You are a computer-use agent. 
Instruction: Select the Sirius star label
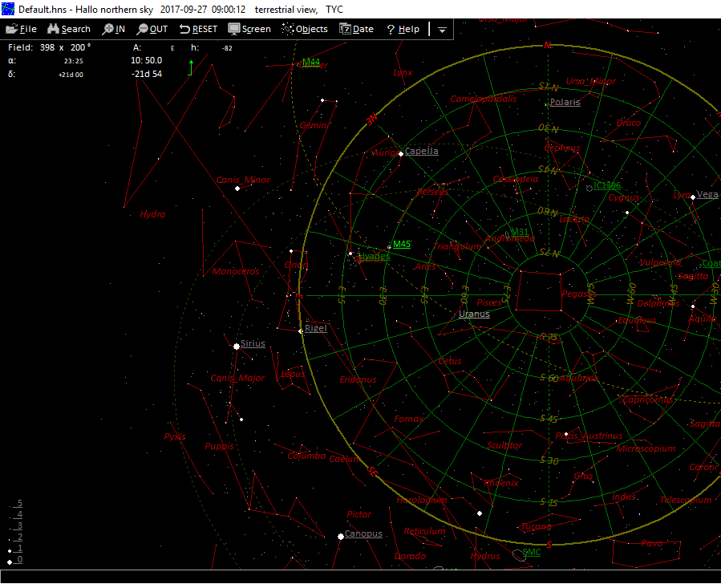coord(253,343)
